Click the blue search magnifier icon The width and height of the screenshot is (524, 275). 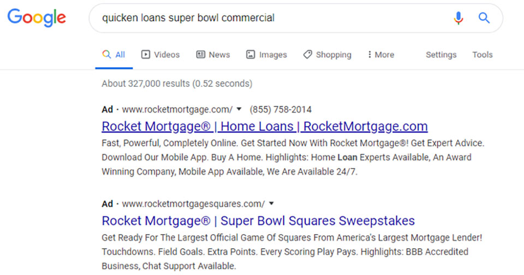click(x=484, y=17)
